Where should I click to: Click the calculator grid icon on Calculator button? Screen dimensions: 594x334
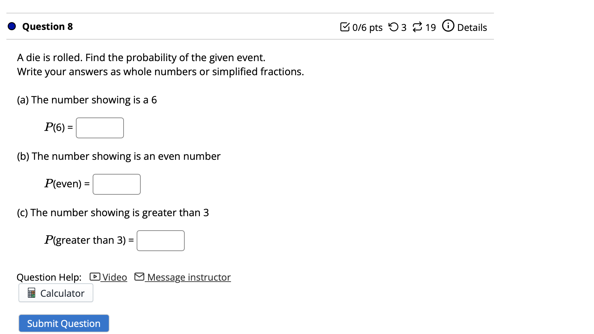click(x=32, y=293)
